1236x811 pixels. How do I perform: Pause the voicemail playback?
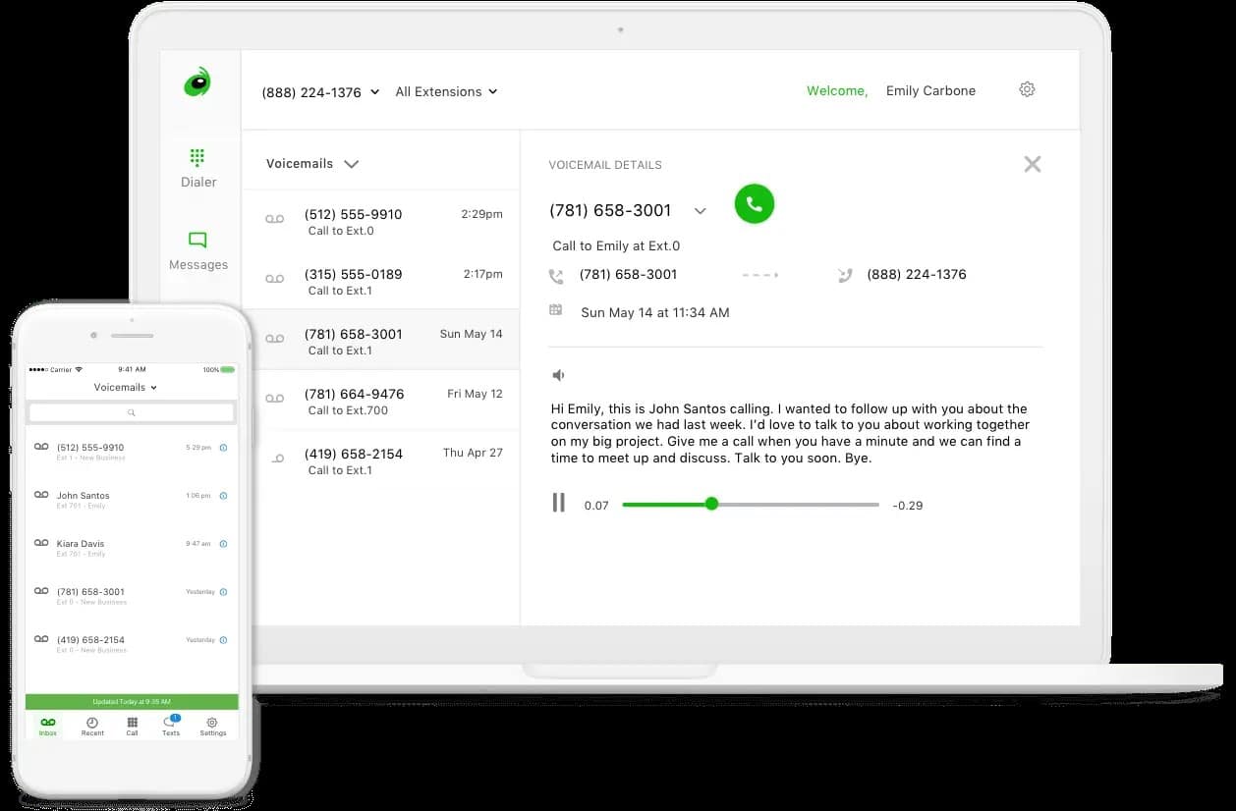tap(558, 502)
